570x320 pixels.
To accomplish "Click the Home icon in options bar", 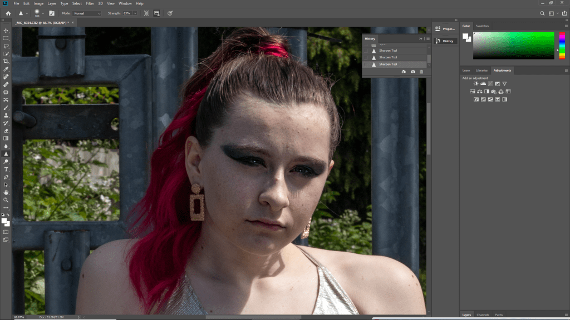I will pyautogui.click(x=8, y=13).
